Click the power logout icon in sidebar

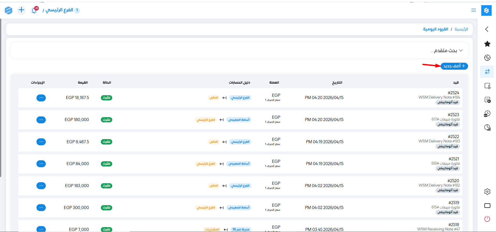pyautogui.click(x=487, y=219)
